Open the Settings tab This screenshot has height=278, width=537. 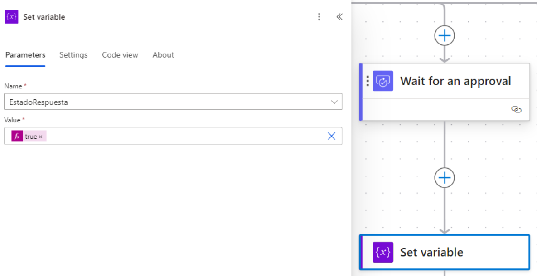[x=73, y=55]
